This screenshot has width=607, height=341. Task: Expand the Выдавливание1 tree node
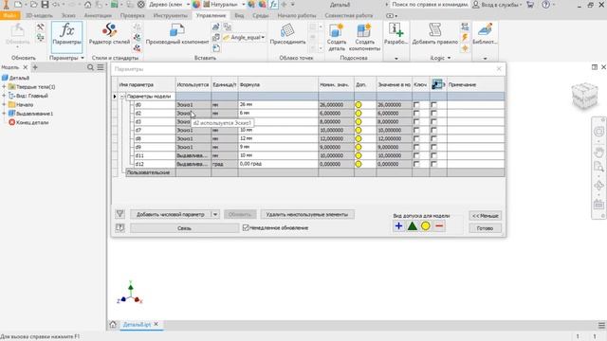[4, 114]
